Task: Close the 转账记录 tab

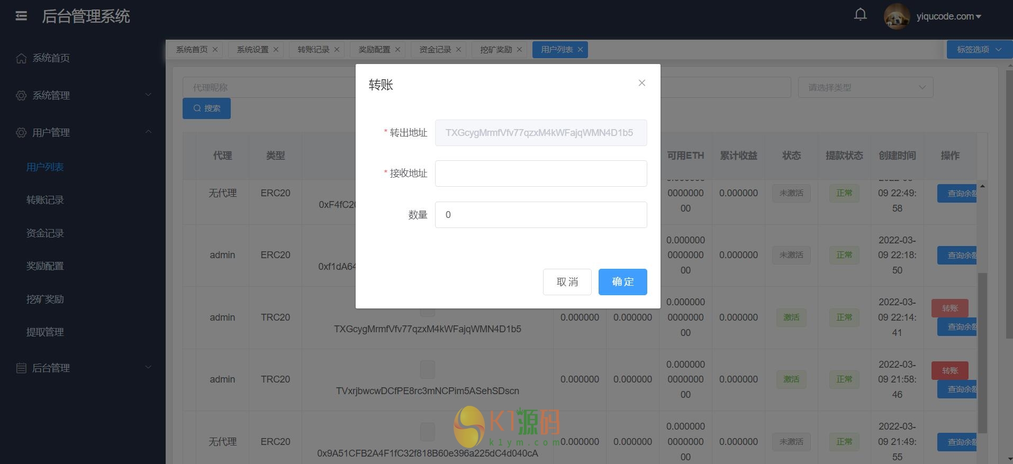Action: coord(337,50)
